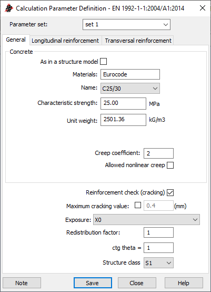Viewport: 211px width, 292px height.
Task: Open the concrete Name dropdown C25/30
Action: click(x=130, y=88)
